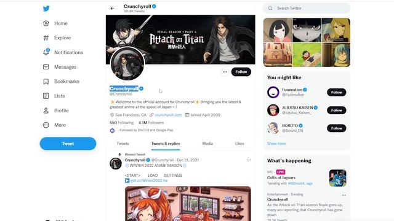
Task: Open the Funimation suggested profile avatar
Action: tap(273, 92)
